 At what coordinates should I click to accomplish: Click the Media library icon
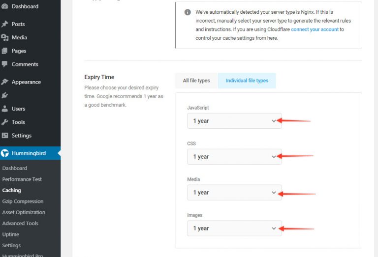[x=4, y=37]
